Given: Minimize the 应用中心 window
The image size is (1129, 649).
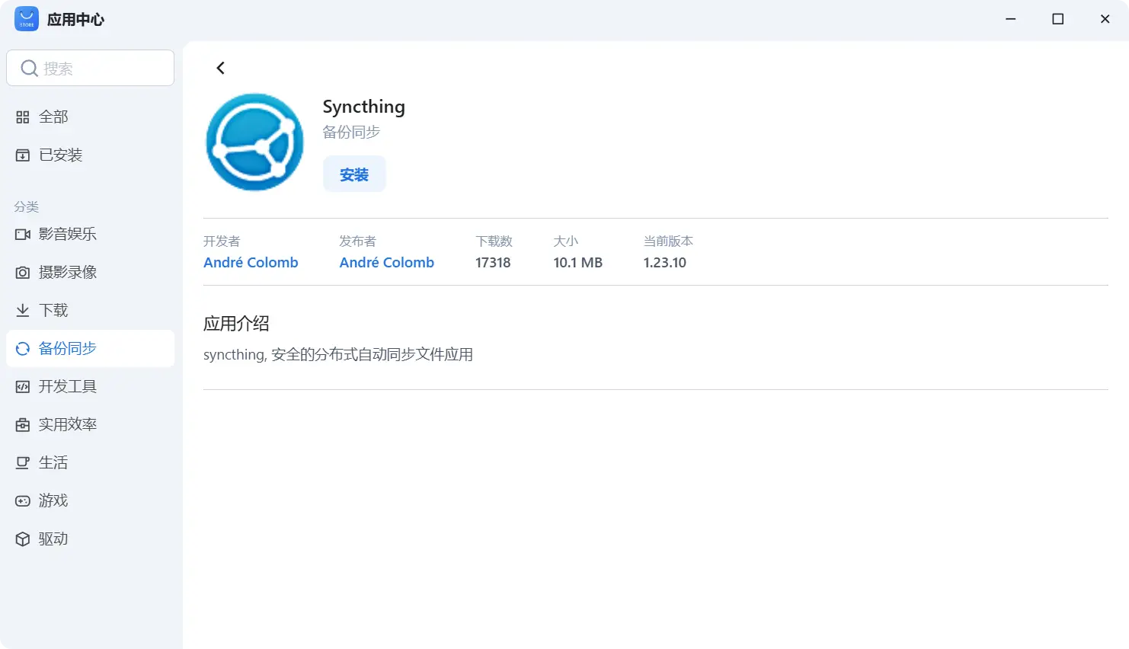Looking at the screenshot, I should [x=1011, y=19].
